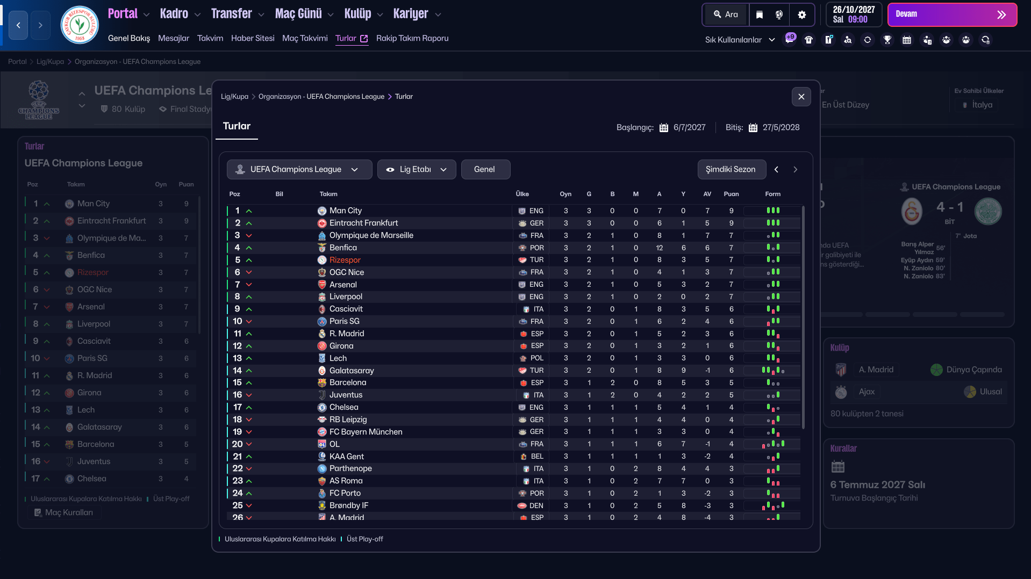Open the calendar icon in the shortcuts bar
The image size is (1031, 579).
tap(907, 40)
